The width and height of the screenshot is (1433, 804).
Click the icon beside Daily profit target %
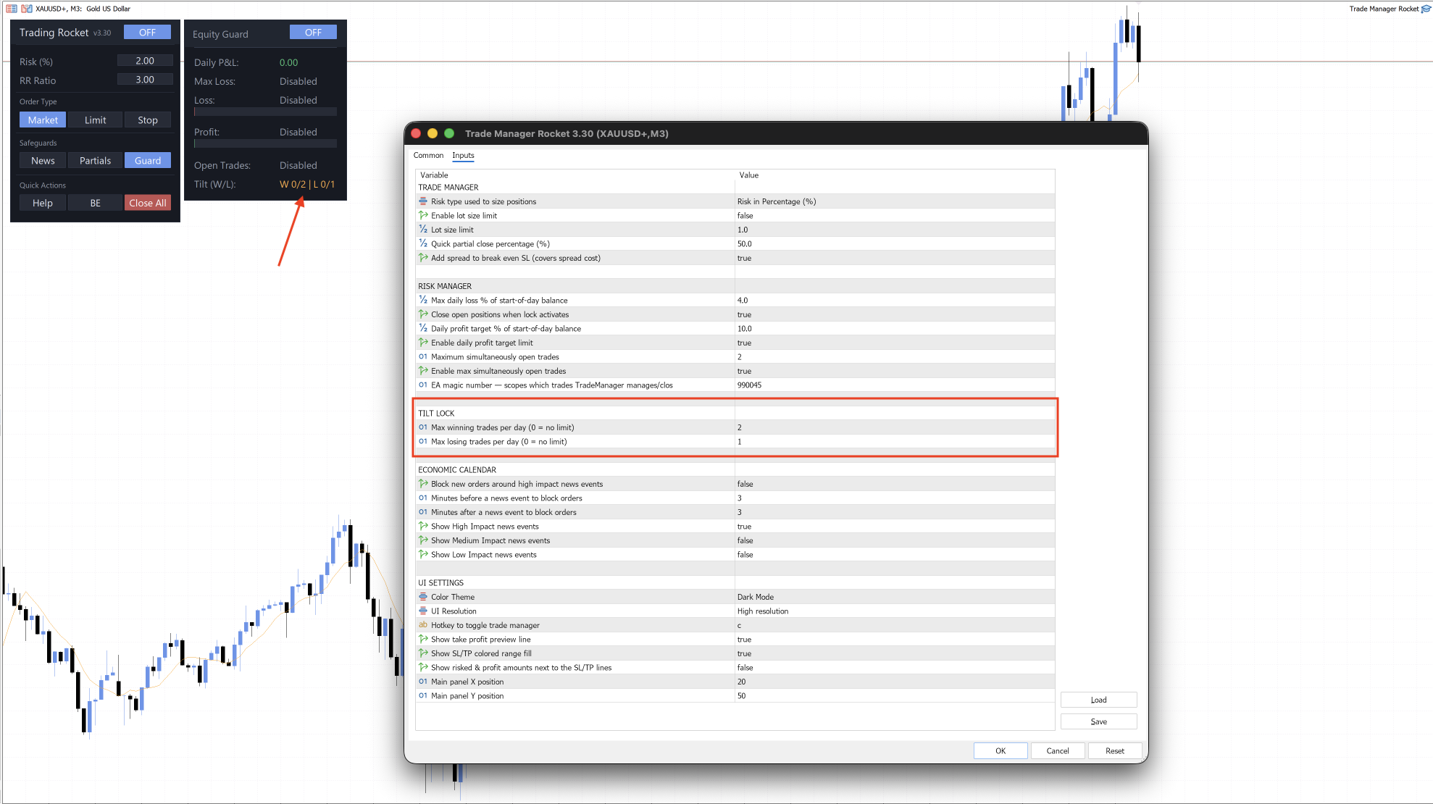point(423,328)
